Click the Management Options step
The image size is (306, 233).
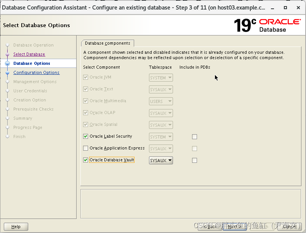[x=35, y=82]
